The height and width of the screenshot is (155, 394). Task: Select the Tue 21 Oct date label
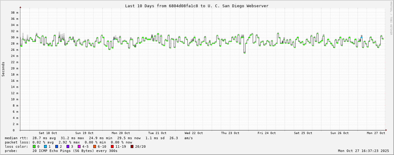click(x=157, y=133)
